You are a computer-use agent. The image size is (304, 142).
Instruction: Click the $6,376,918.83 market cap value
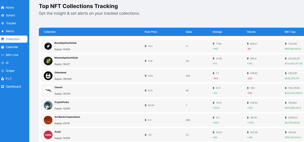point(292,123)
